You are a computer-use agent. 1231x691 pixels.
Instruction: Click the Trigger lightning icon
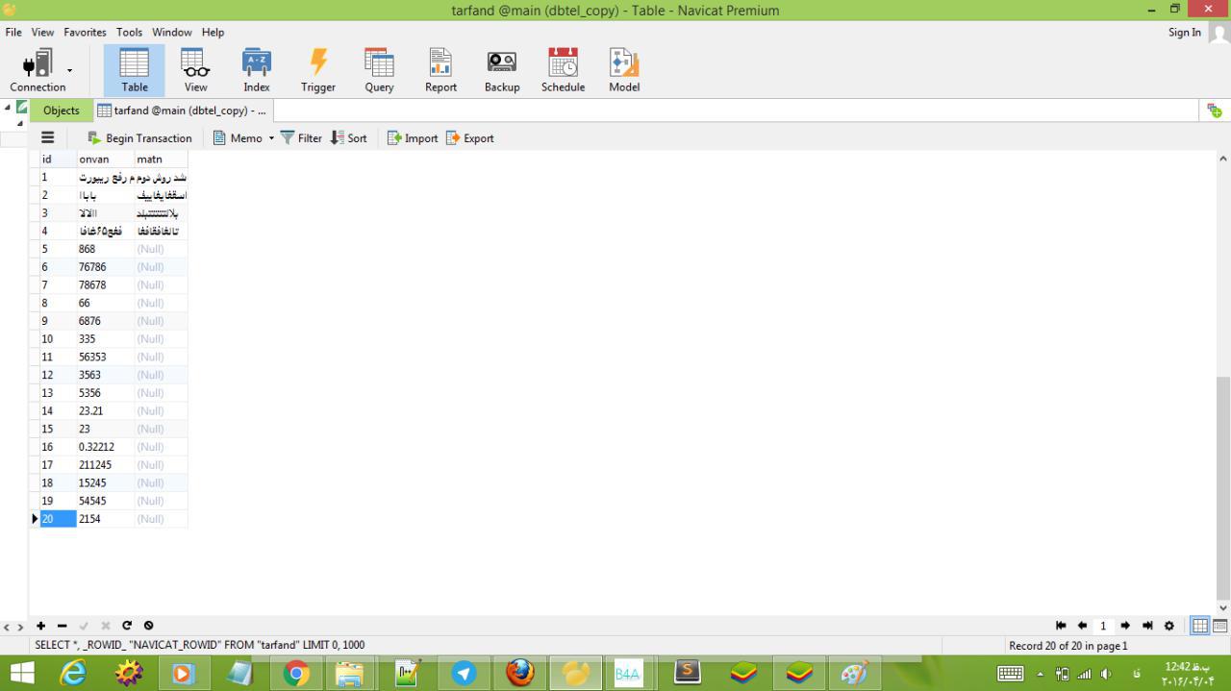317,71
